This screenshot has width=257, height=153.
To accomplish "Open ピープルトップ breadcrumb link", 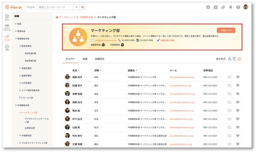I will [67, 17].
